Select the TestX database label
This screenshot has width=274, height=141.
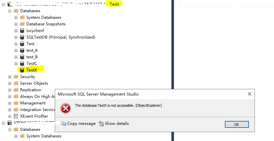(x=32, y=70)
